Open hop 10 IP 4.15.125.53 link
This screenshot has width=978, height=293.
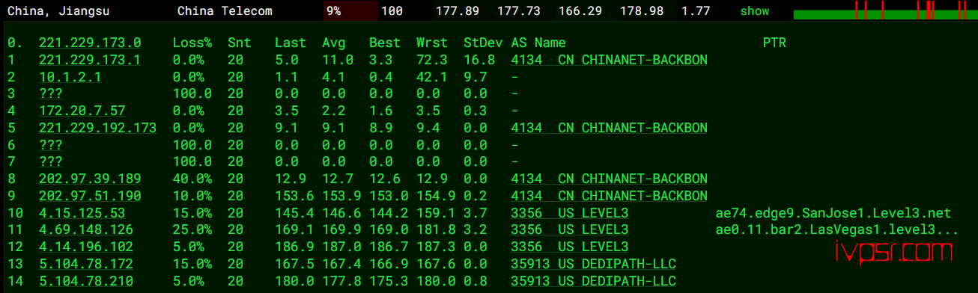[x=82, y=213]
